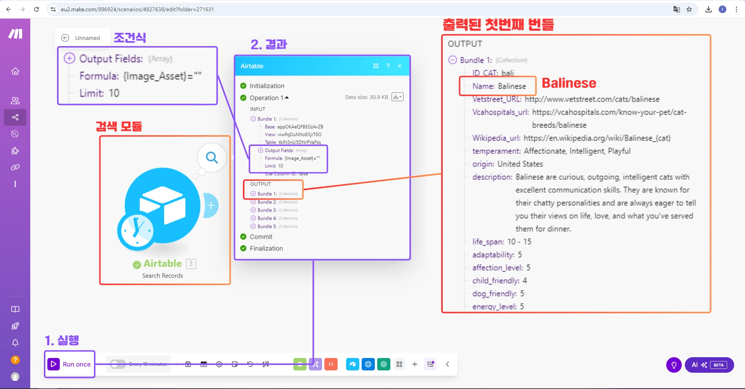Click the Commit step row

[257, 237]
